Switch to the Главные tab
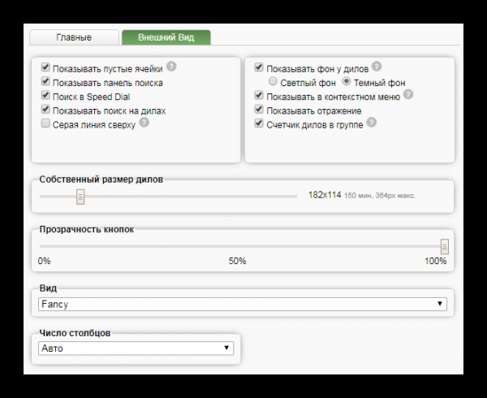 coord(74,37)
